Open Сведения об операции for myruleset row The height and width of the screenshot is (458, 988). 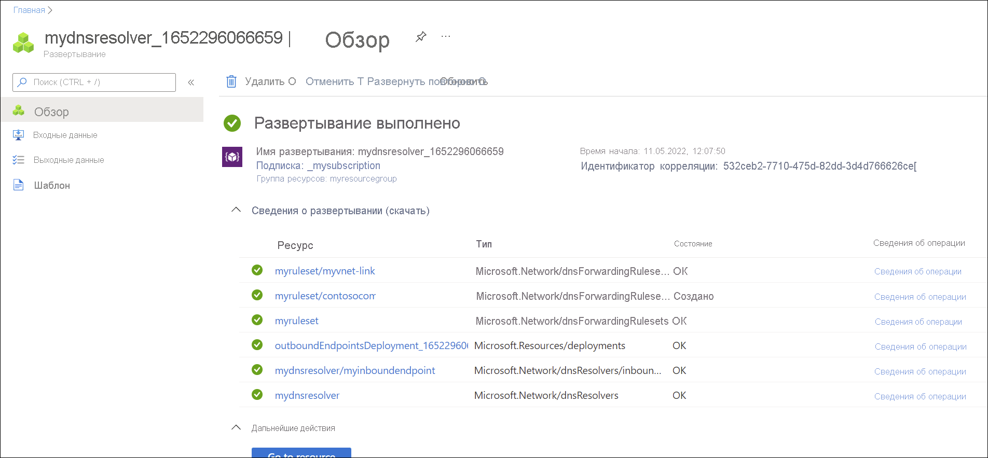(918, 322)
